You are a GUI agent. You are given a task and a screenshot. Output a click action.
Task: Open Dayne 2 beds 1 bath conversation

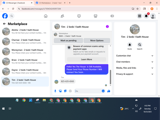coord(25,71)
